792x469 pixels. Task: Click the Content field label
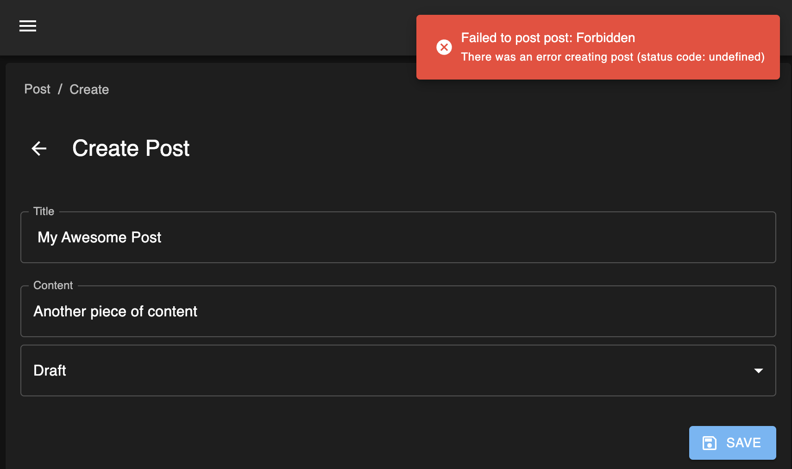tap(53, 285)
